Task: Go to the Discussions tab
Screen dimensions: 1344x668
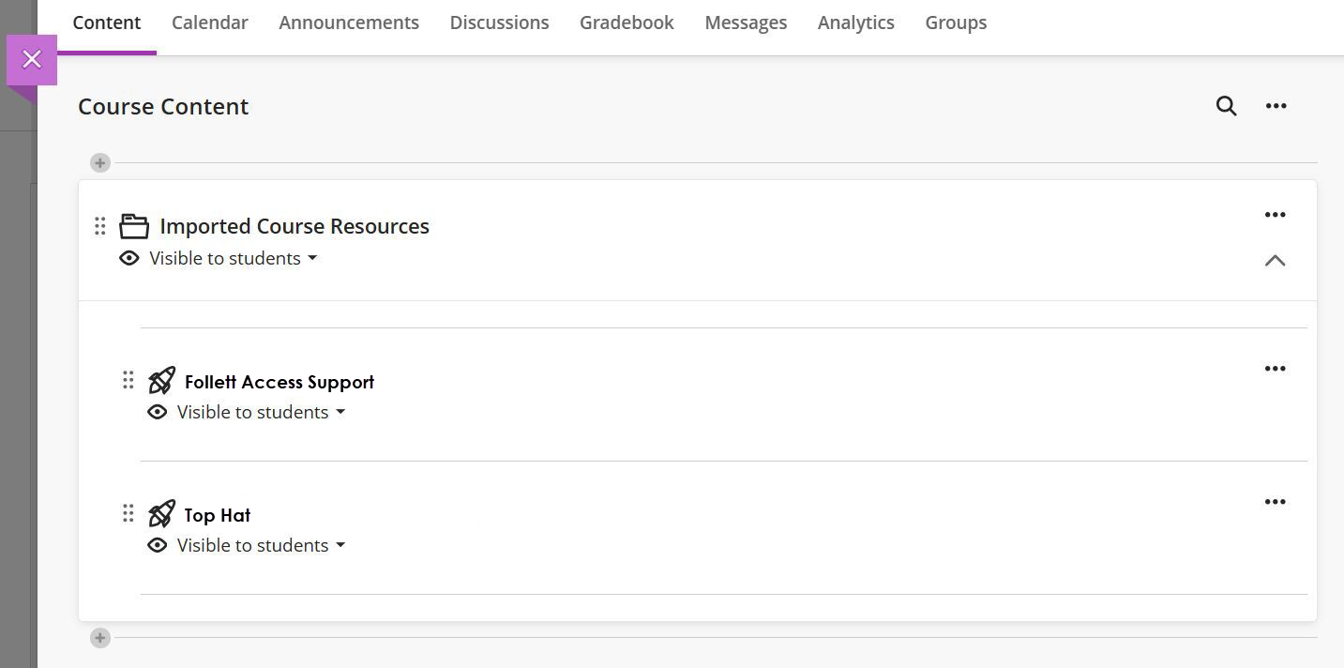Action: pyautogui.click(x=499, y=23)
